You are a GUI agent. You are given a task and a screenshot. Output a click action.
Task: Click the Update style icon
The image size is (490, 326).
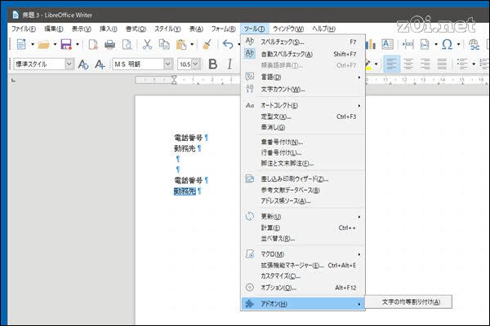coord(83,64)
